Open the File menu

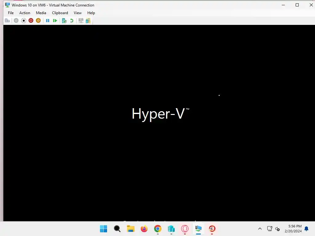pos(11,13)
